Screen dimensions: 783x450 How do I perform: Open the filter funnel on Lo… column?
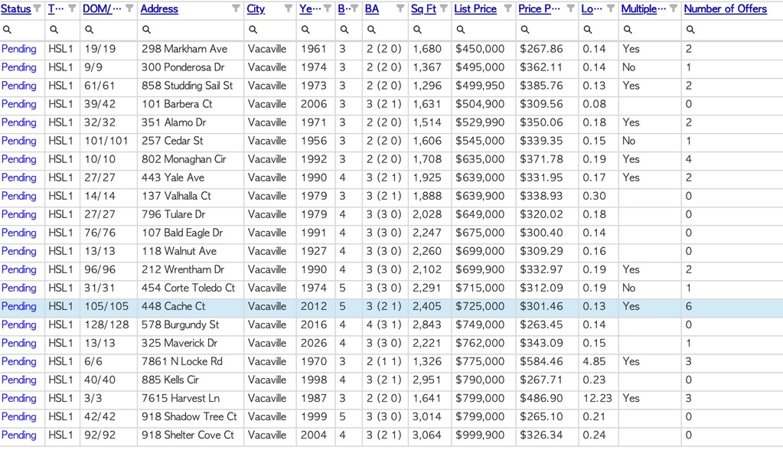point(611,8)
